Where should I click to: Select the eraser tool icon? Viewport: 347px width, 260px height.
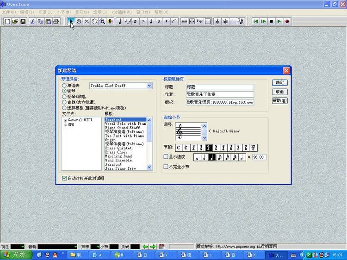(79, 21)
